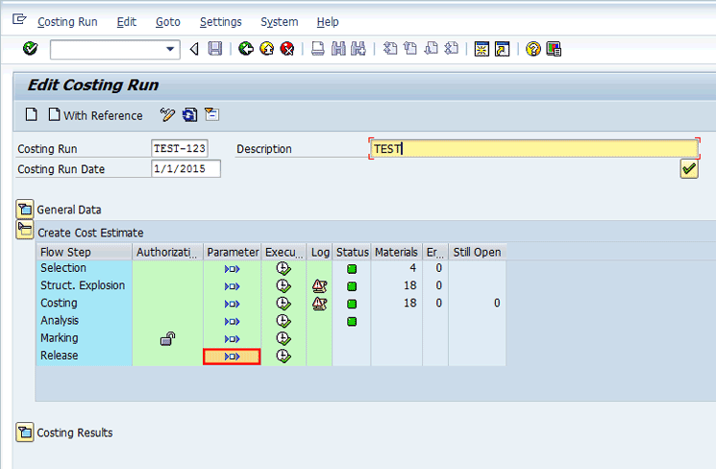
Task: Expand the General Data section
Action: click(x=25, y=210)
